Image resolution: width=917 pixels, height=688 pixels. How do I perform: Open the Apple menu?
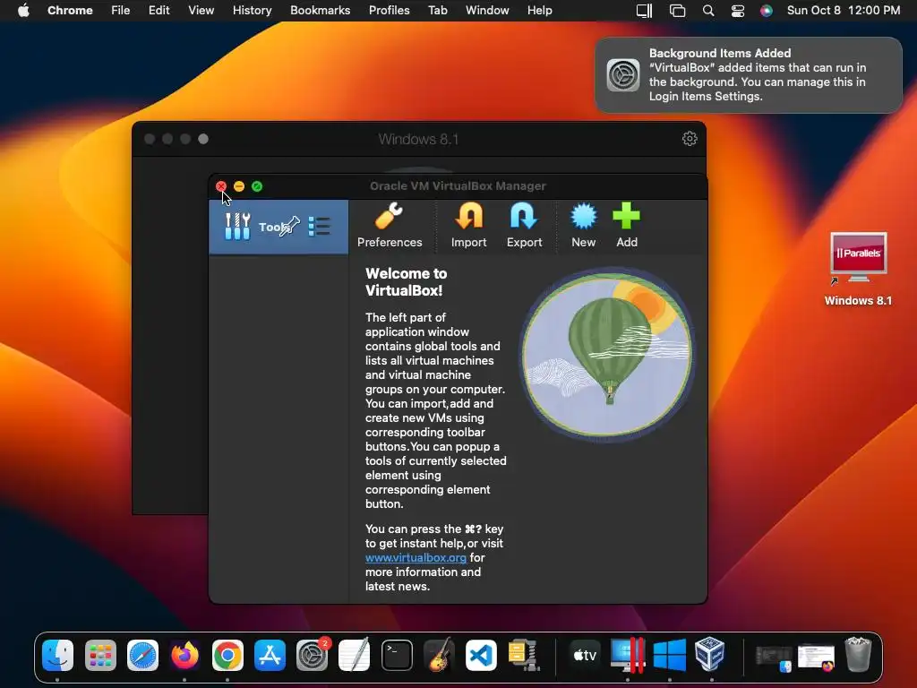click(x=23, y=11)
